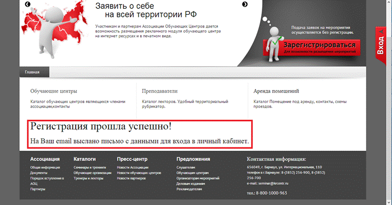The width and height of the screenshot is (392, 205).
Task: Open footer link Обучающим центрам
Action: coord(192,173)
